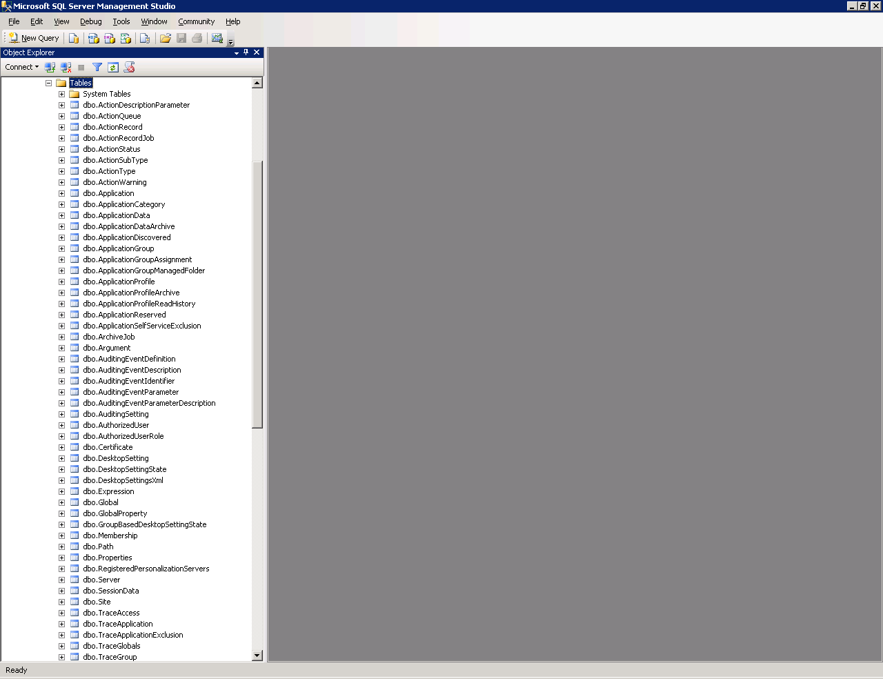Click the Open File folder icon
883x679 pixels.
[x=166, y=39]
